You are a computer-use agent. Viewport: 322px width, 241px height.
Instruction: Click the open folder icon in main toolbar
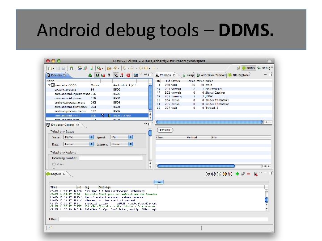click(x=109, y=68)
